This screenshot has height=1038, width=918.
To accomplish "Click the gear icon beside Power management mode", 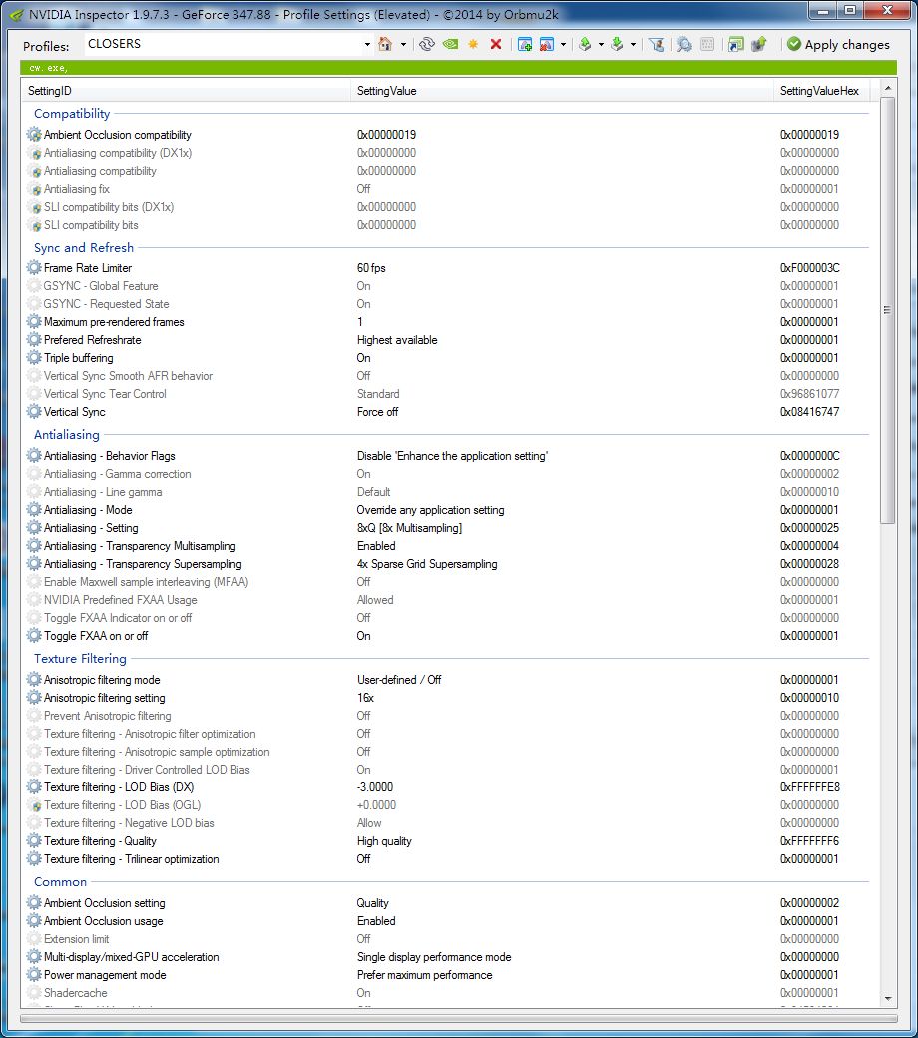I will coord(34,975).
